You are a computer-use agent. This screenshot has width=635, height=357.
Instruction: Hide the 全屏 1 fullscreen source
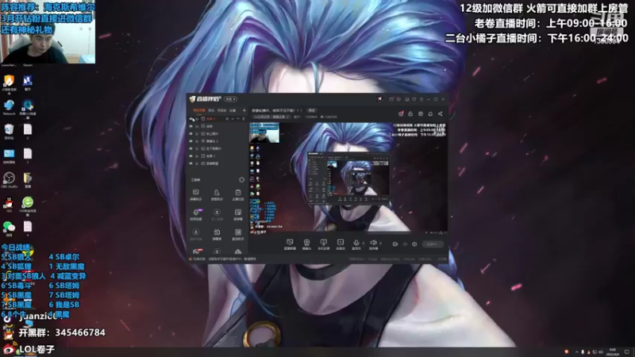190,155
